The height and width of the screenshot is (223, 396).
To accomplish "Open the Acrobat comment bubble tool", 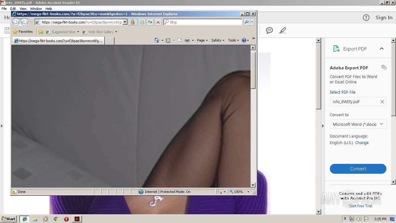I will tap(269, 30).
